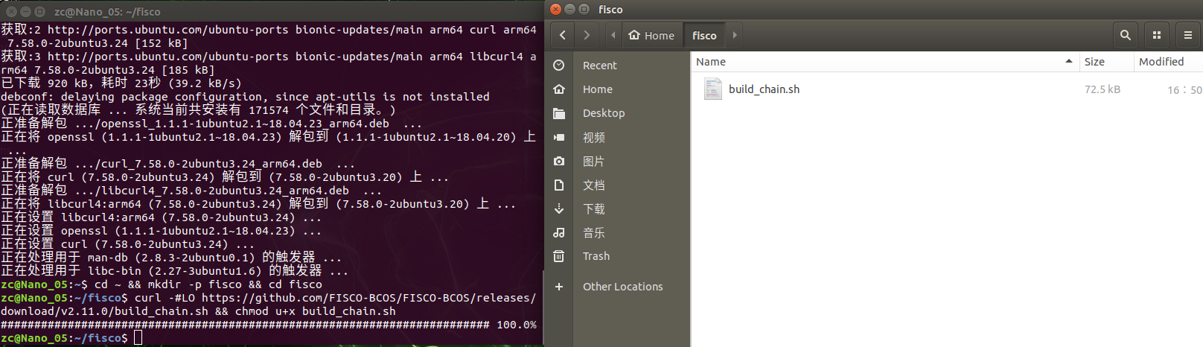Go forward in the file manager
Viewport: 1203px width, 347px height.
tap(587, 35)
